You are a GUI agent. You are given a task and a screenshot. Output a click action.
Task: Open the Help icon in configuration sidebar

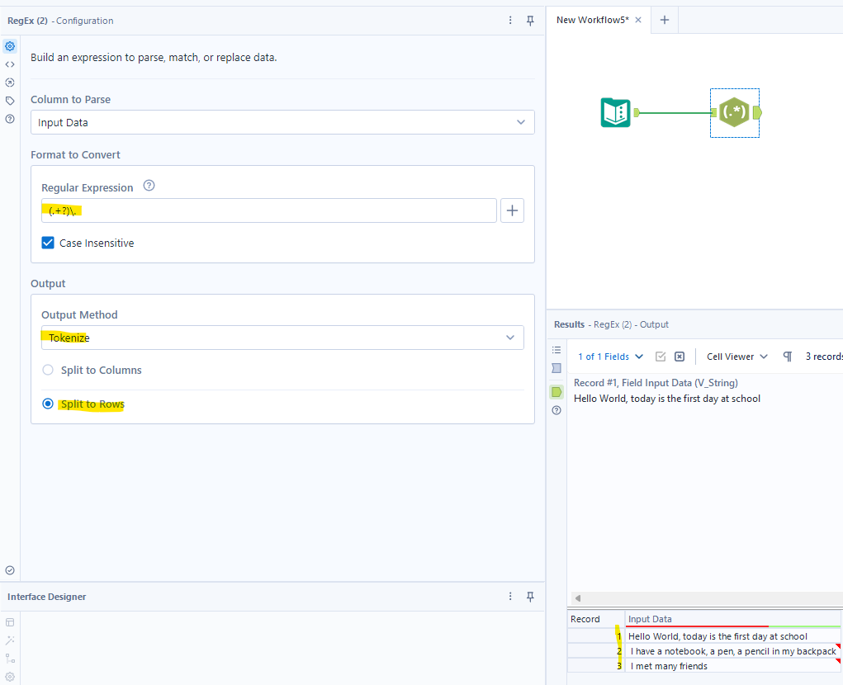pos(10,120)
